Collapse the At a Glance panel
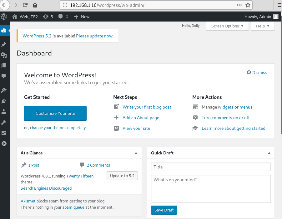This screenshot has width=282, height=219. click(x=136, y=153)
